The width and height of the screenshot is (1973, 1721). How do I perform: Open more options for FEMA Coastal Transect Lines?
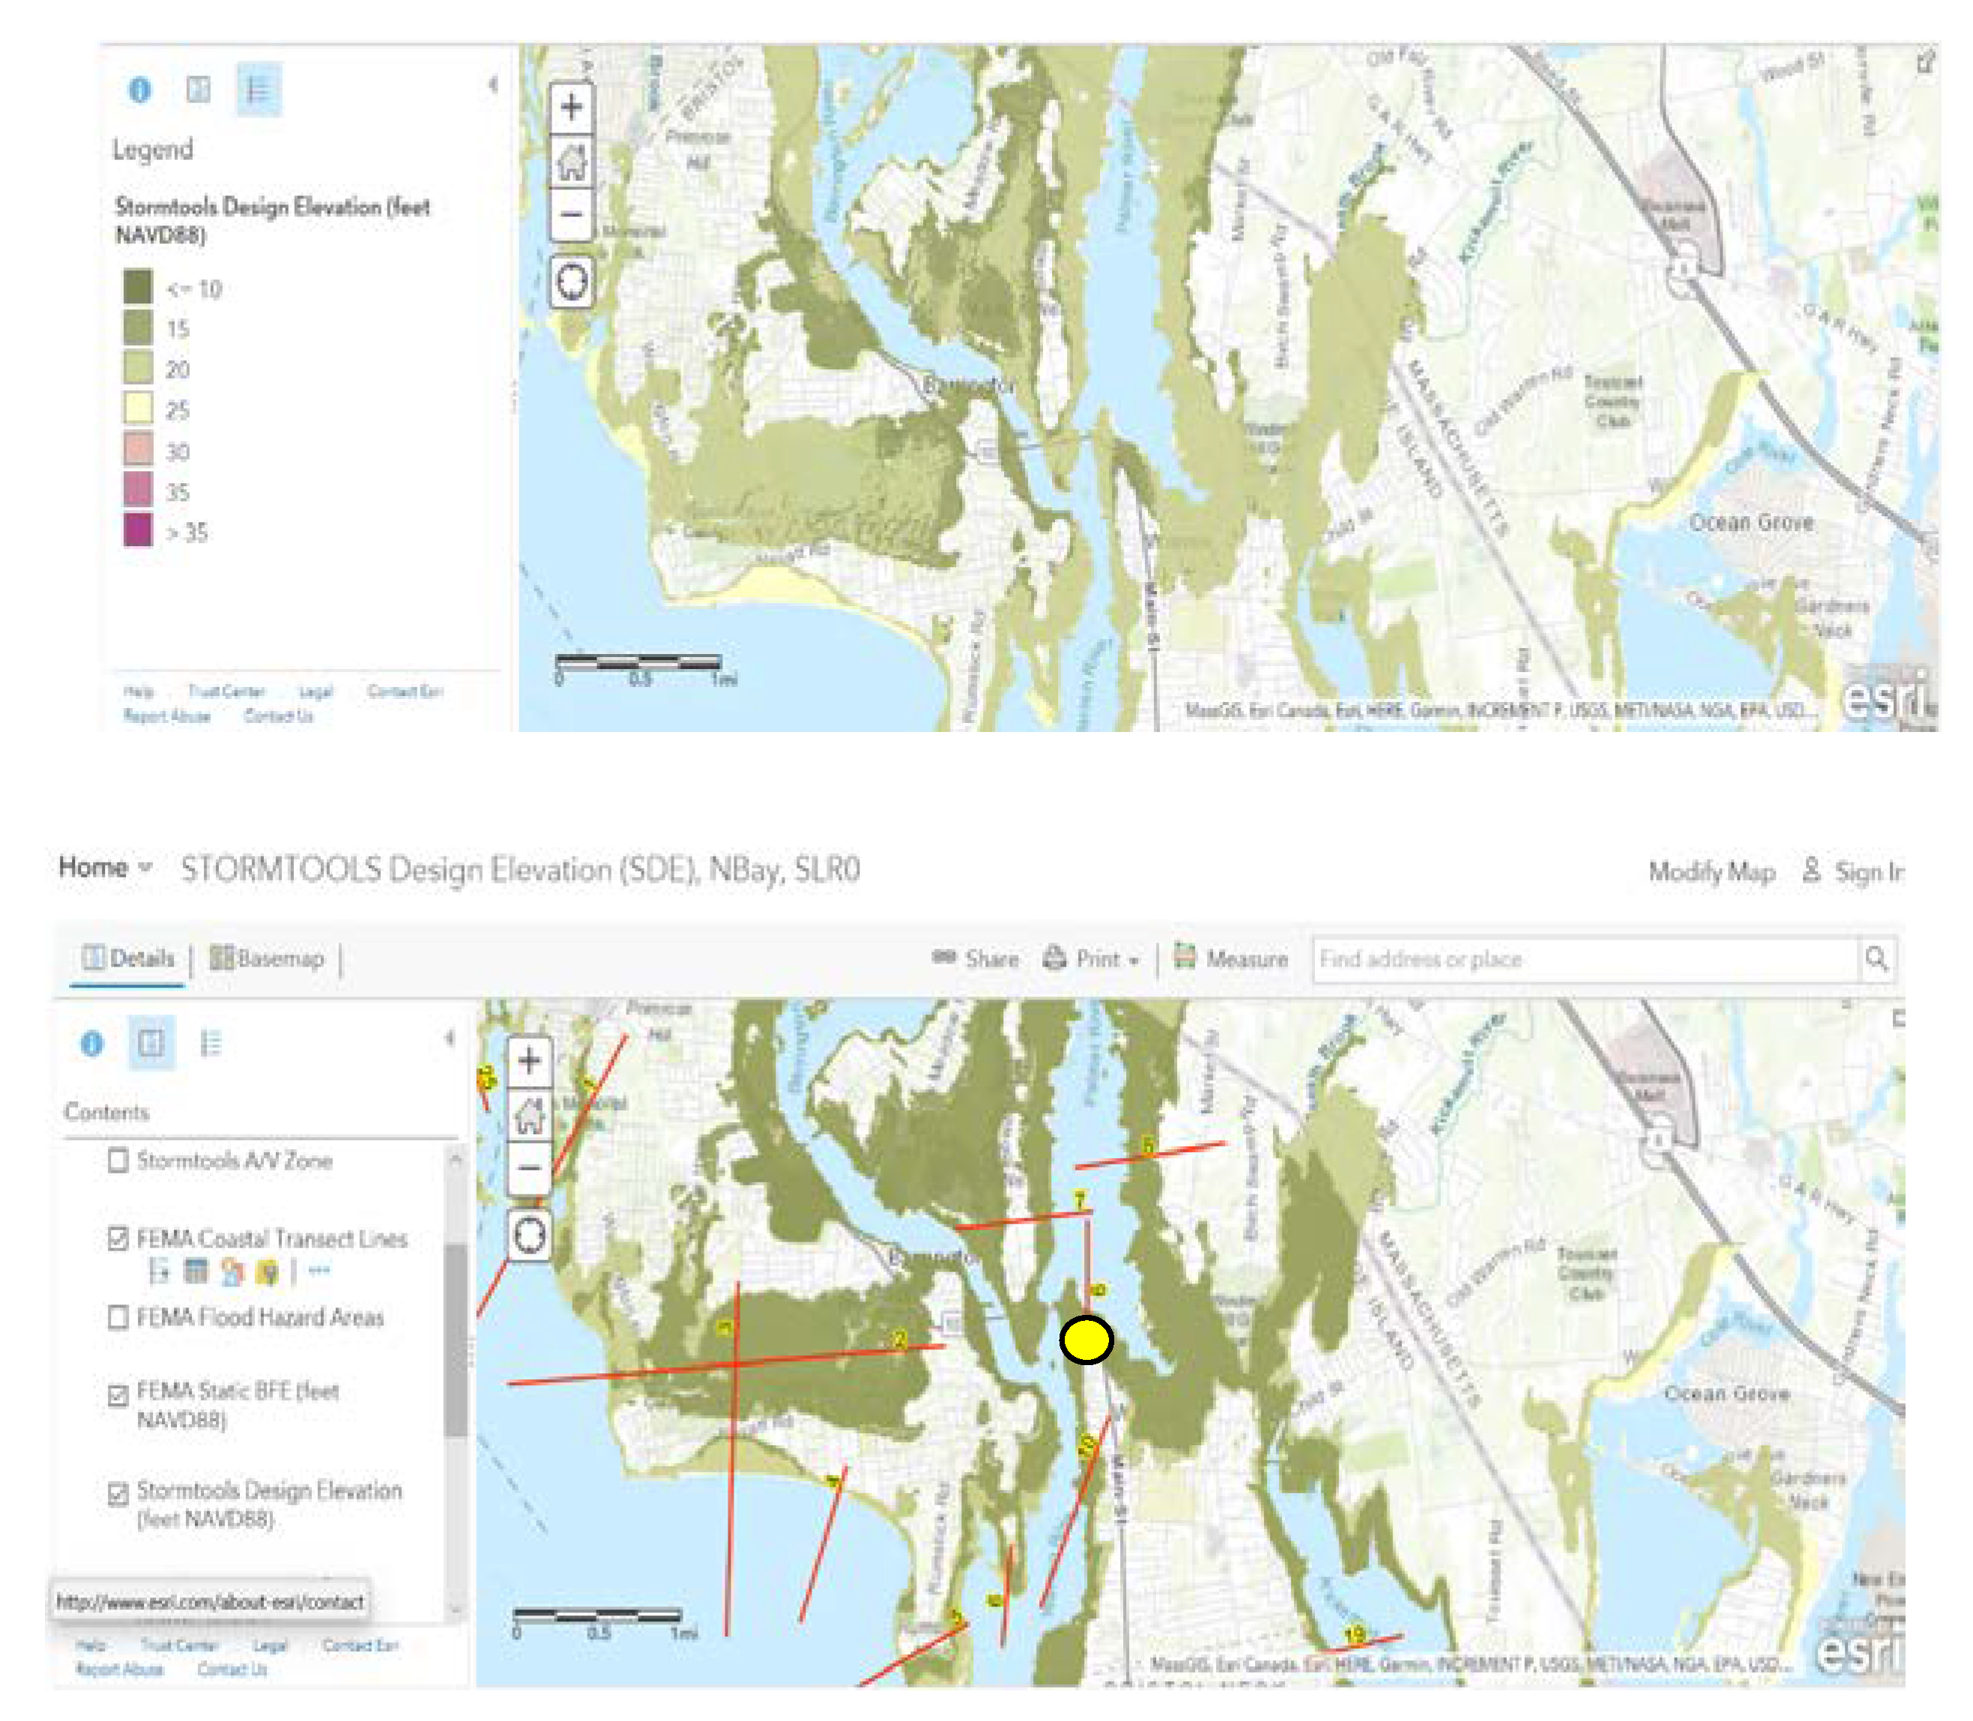tap(319, 1271)
